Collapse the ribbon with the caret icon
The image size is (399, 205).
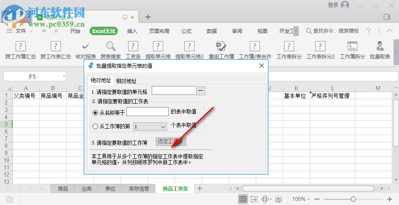(x=390, y=31)
